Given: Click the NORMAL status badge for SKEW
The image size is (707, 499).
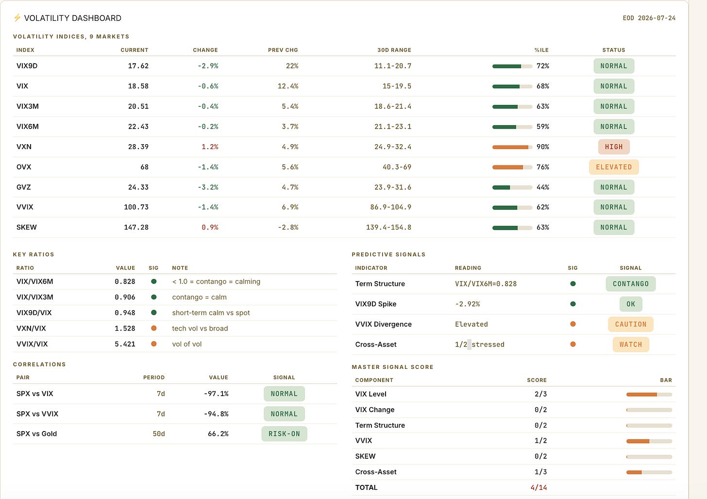Looking at the screenshot, I should coord(614,227).
